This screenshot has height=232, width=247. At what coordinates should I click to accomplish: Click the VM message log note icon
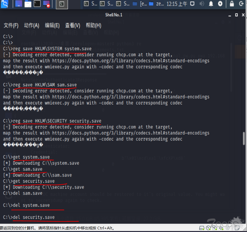click(237, 228)
